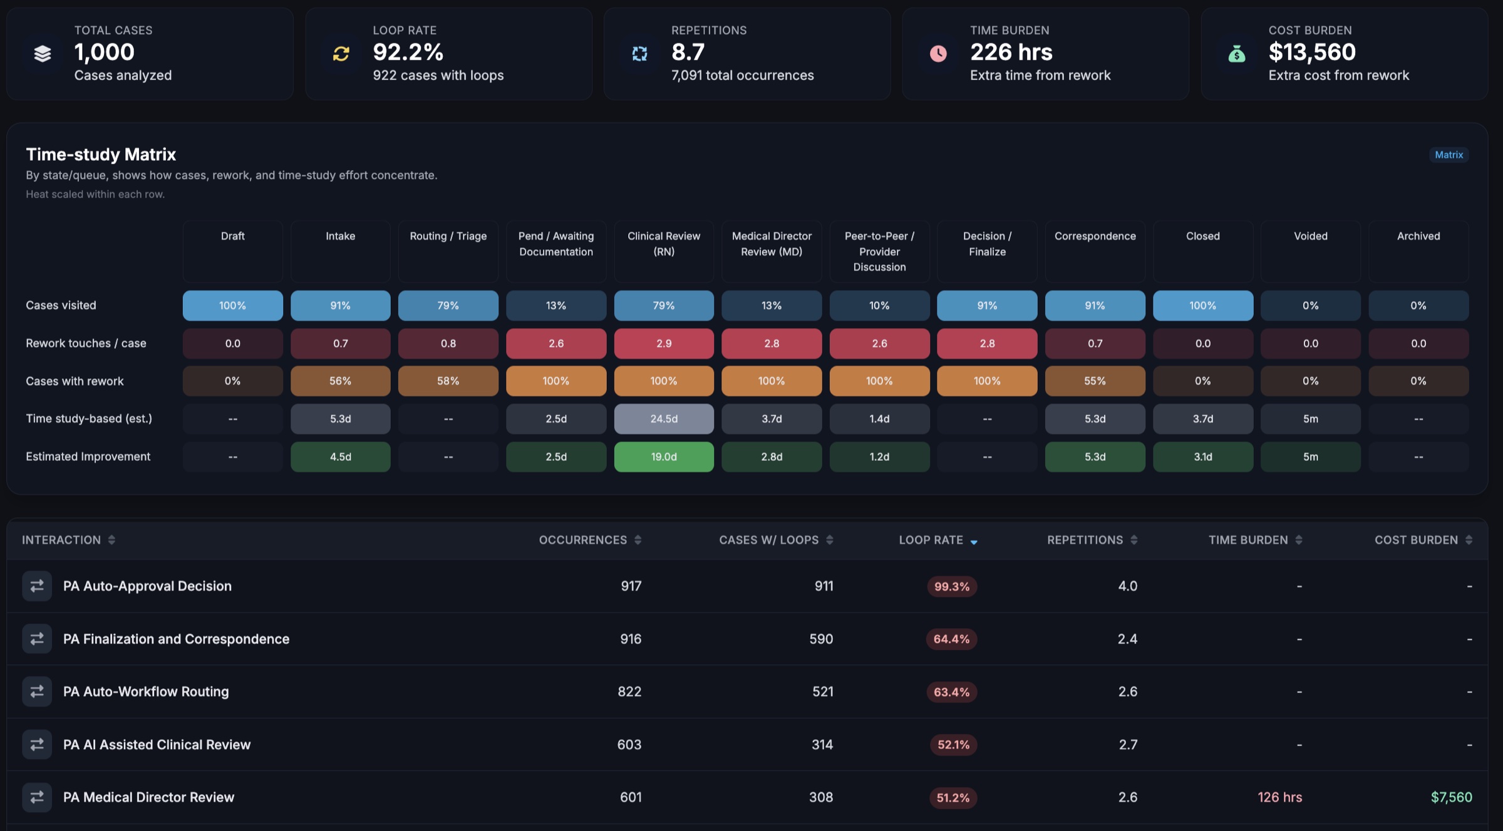1503x831 pixels.
Task: Click the PA Auto-Approval Decision row icon
Action: [x=37, y=586]
